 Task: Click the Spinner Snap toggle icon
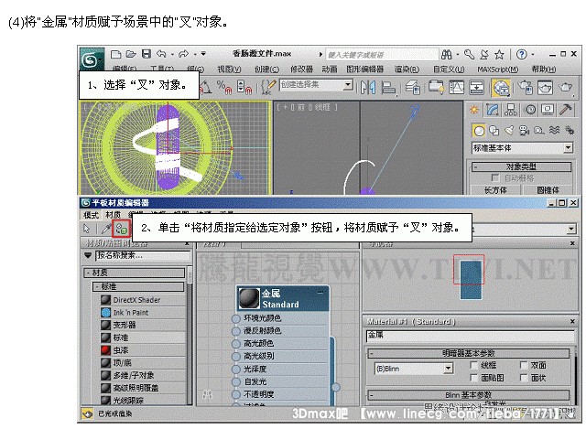(244, 87)
